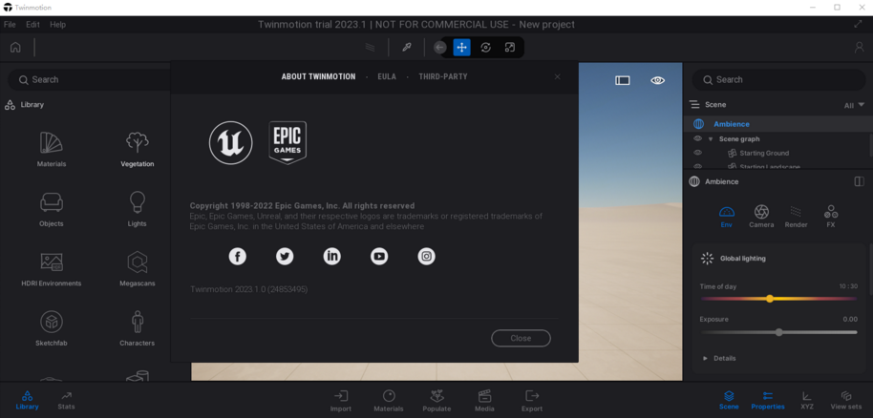Click the Scene search field
The width and height of the screenshot is (873, 419).
[x=778, y=79]
